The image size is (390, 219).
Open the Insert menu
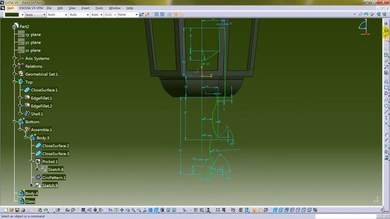(85, 8)
